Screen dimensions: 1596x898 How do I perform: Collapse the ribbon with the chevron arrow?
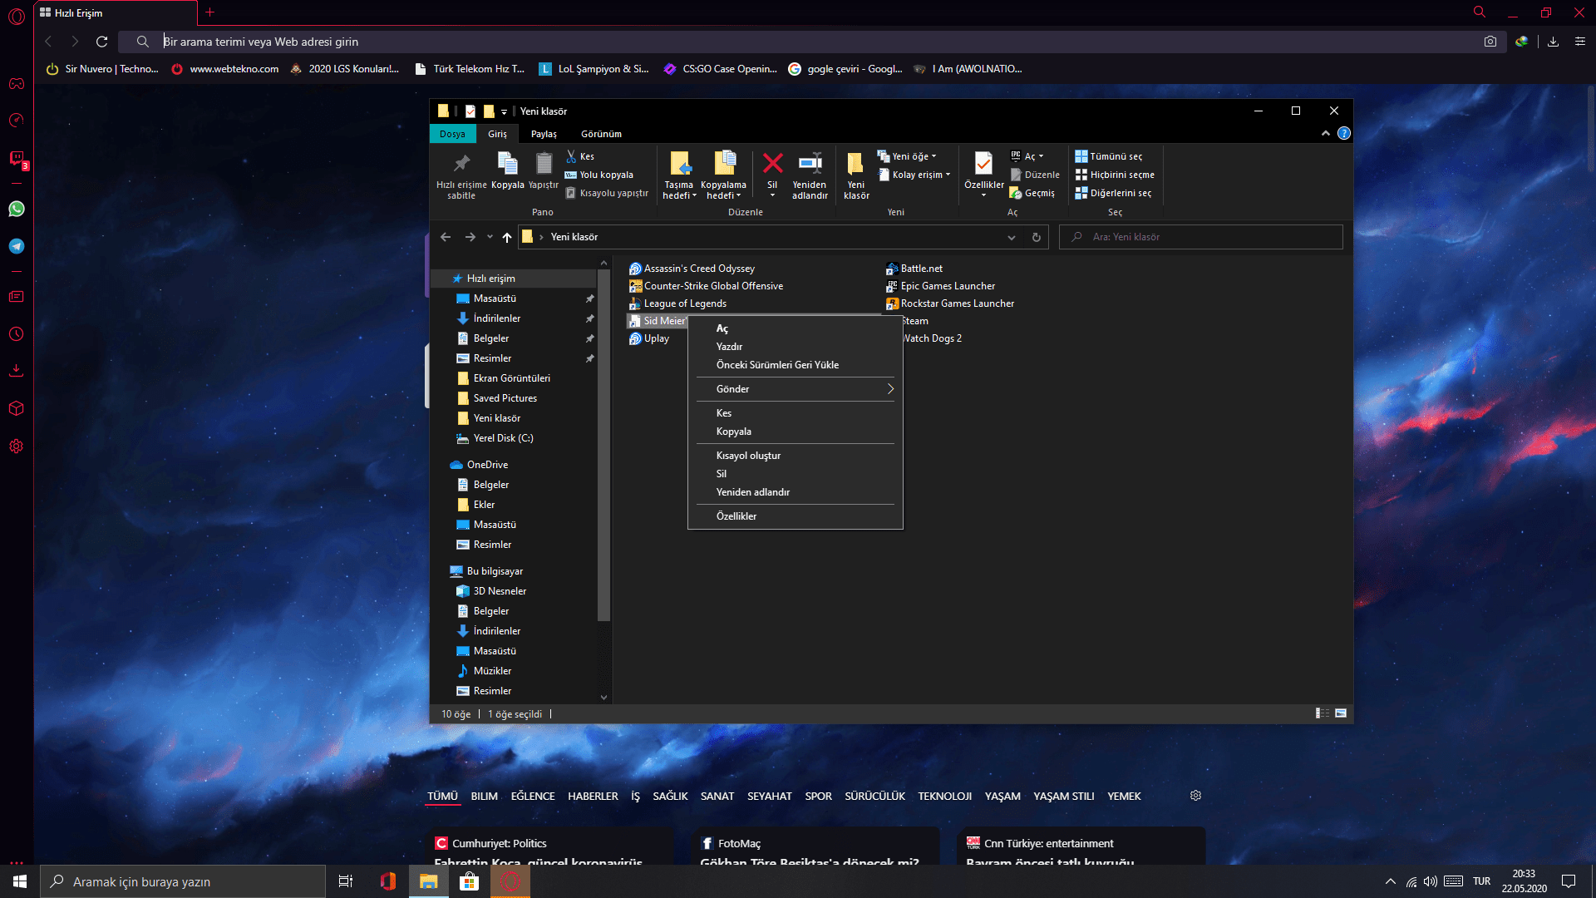1325,133
